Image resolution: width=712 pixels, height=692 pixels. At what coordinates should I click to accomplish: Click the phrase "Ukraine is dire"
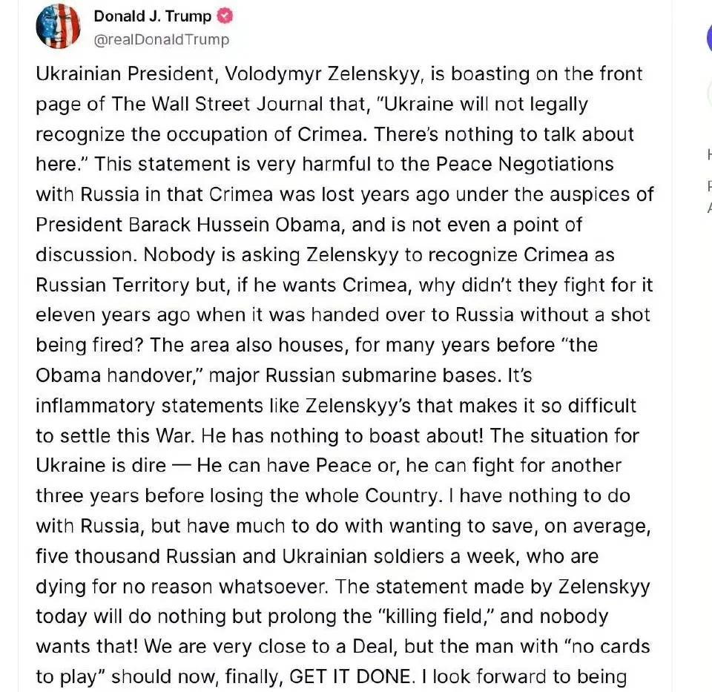[x=101, y=466]
